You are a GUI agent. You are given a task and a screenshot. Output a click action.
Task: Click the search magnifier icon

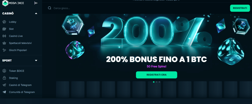tap(50, 8)
